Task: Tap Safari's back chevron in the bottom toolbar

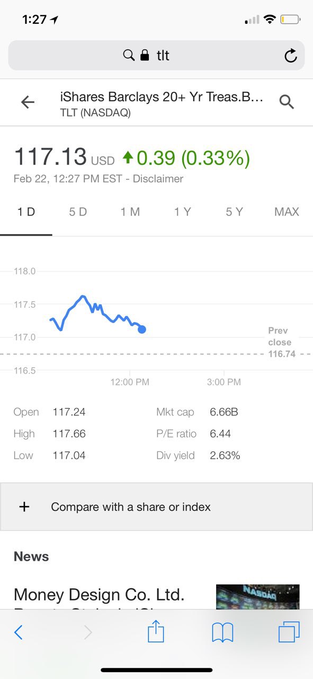Action: 19,632
